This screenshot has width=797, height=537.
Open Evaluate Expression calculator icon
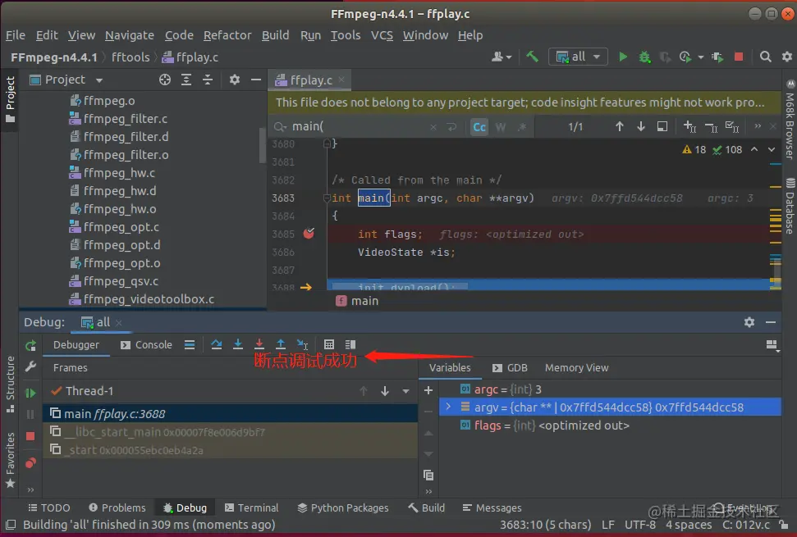click(x=329, y=344)
